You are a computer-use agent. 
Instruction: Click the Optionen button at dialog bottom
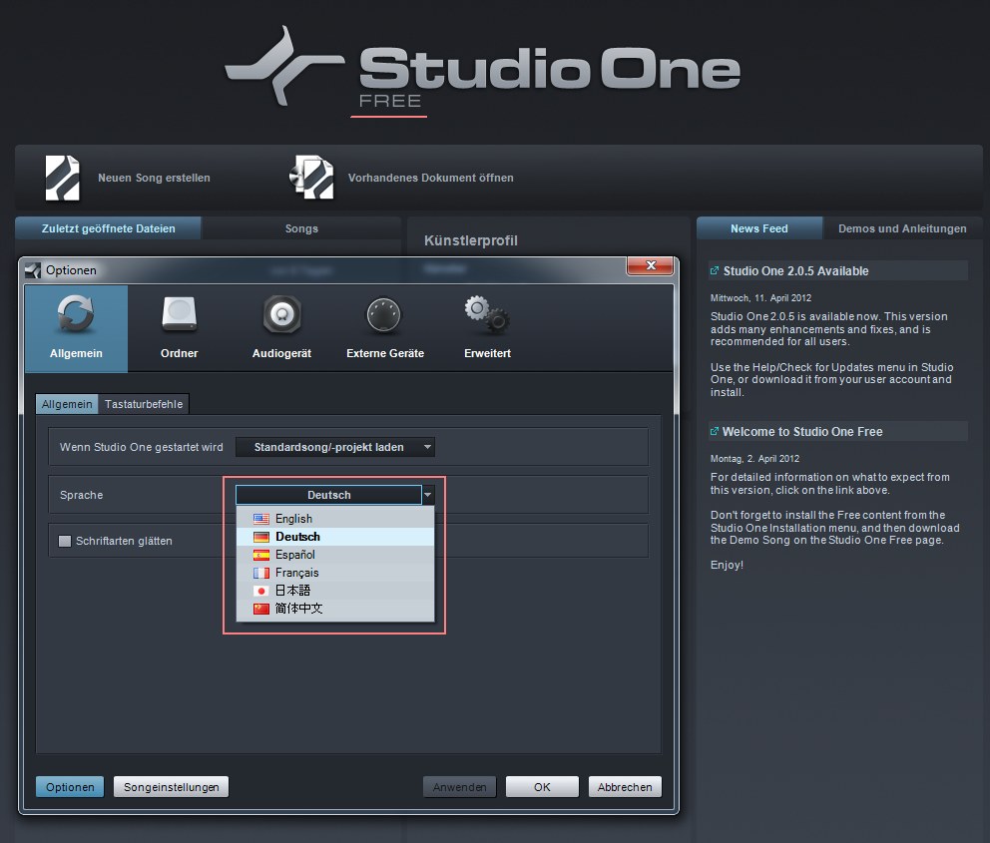[70, 787]
